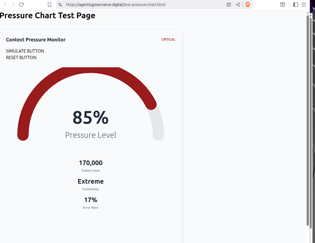
Task: Click the scrollbar up arrow
Action: coord(308,13)
